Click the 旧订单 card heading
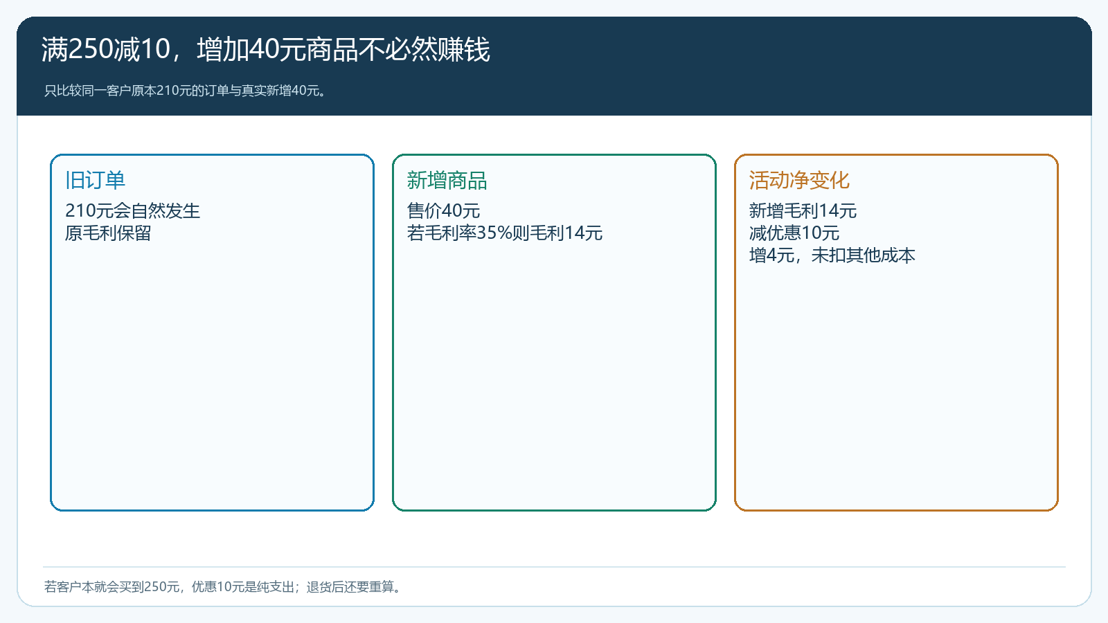1108x623 pixels. (96, 181)
